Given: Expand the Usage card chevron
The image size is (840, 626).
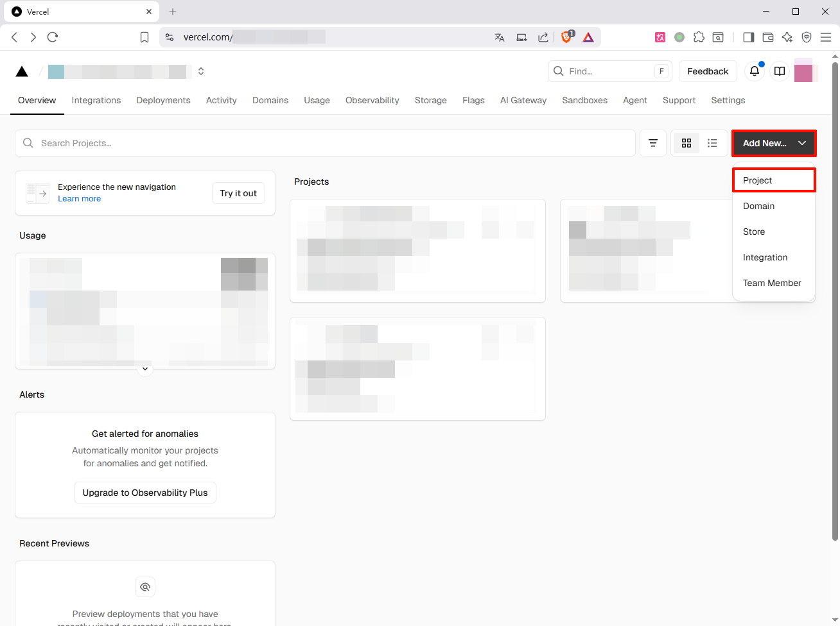Looking at the screenshot, I should coord(145,369).
